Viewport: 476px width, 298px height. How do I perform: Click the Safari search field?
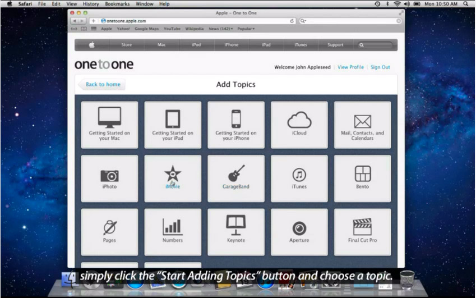pyautogui.click(x=350, y=21)
